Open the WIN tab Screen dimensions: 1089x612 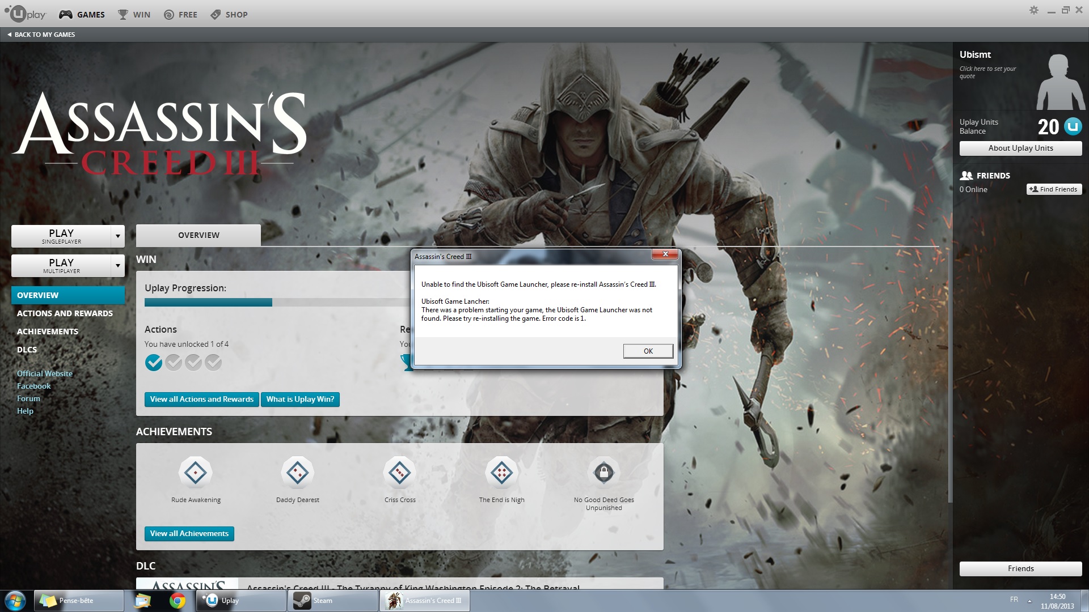point(134,15)
